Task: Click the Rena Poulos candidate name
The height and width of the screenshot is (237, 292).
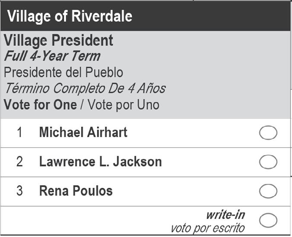Action: (x=76, y=190)
